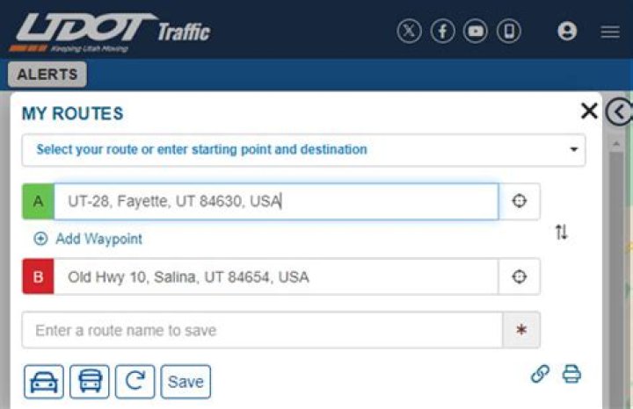633x409 pixels.
Task: Open UDOT YouTube channel icon
Action: click(476, 32)
